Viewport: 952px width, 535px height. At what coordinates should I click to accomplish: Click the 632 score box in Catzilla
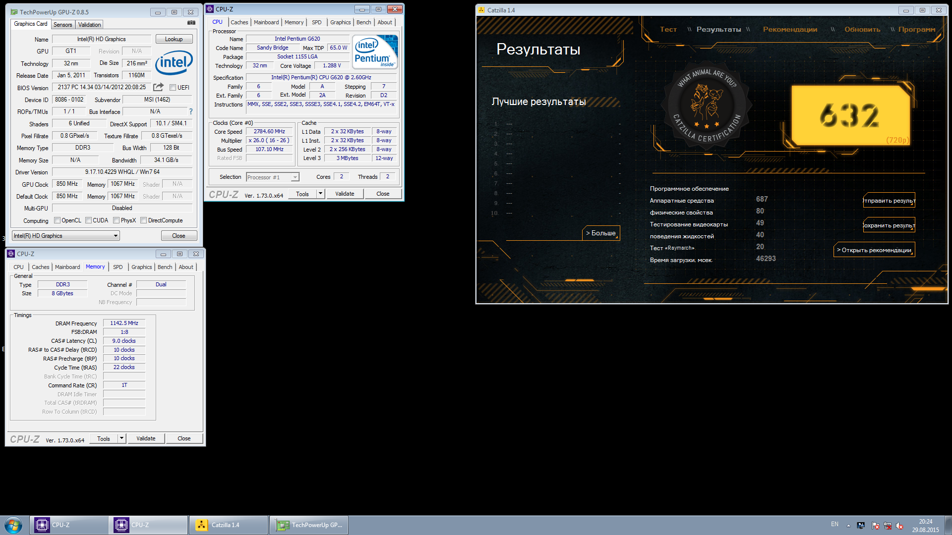tap(850, 115)
